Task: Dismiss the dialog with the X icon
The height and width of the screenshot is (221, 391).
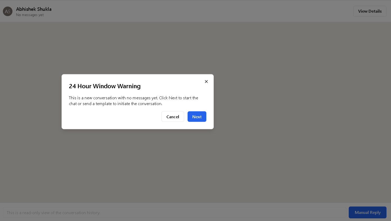Action: coord(206,82)
